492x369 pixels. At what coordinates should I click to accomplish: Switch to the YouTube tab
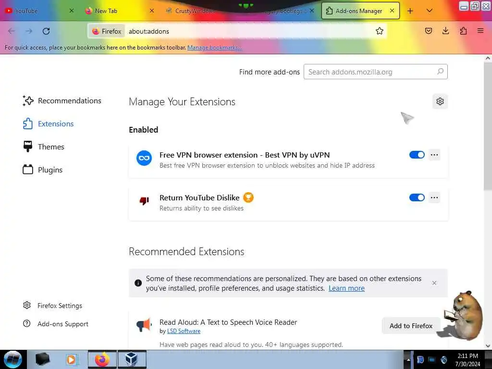(40, 11)
